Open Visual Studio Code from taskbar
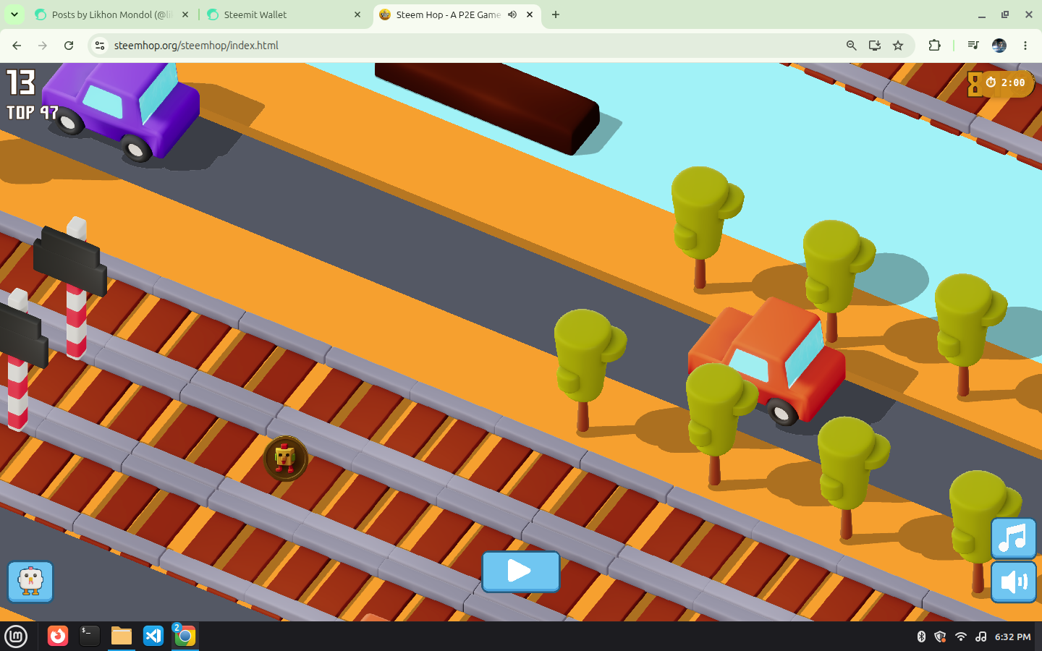Screen dimensions: 1042x651 [x=153, y=636]
